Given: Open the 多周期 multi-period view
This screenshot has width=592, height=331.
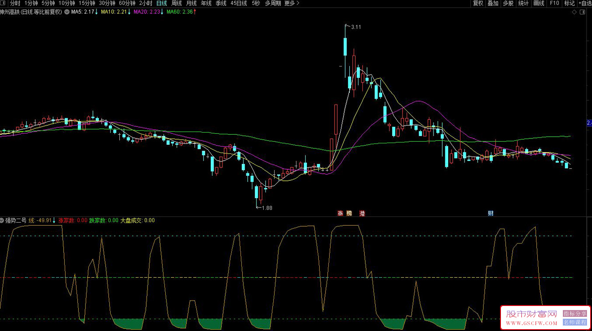Looking at the screenshot, I should click(x=273, y=3).
